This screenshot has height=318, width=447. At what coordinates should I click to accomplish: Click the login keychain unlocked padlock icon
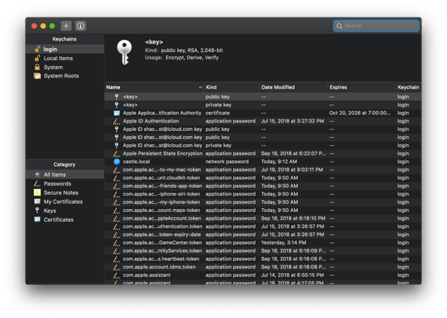pos(37,49)
